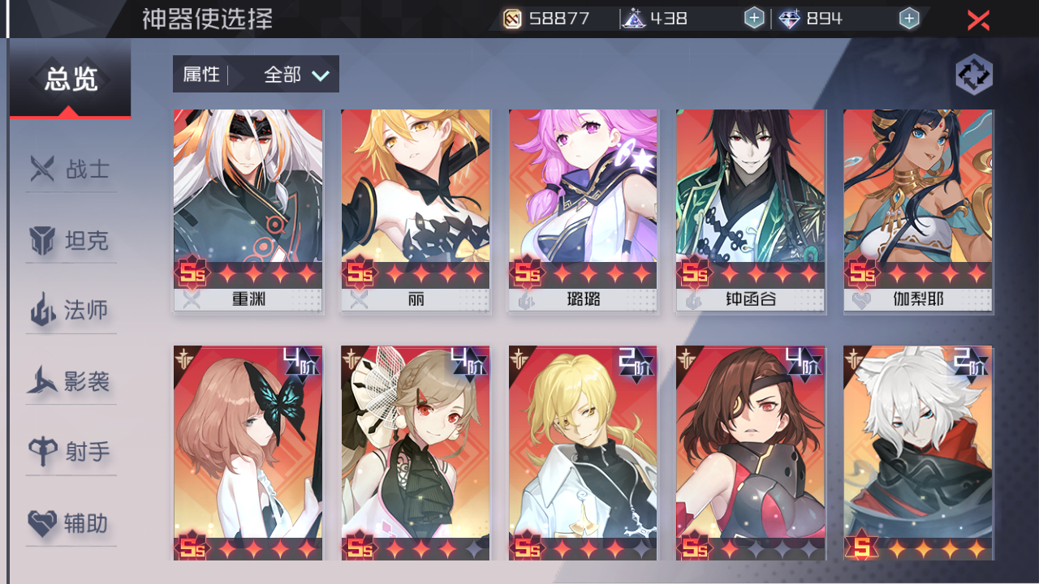Viewport: 1039px width, 584px height.
Task: Select the 法师 mage class filter
Action: 70,311
